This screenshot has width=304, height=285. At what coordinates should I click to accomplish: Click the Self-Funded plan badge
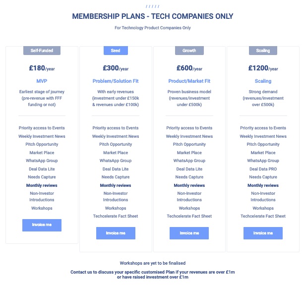click(42, 51)
